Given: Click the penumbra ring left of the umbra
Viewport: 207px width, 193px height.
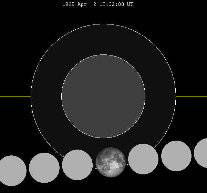Looking at the screenshot, I should point(46,96).
